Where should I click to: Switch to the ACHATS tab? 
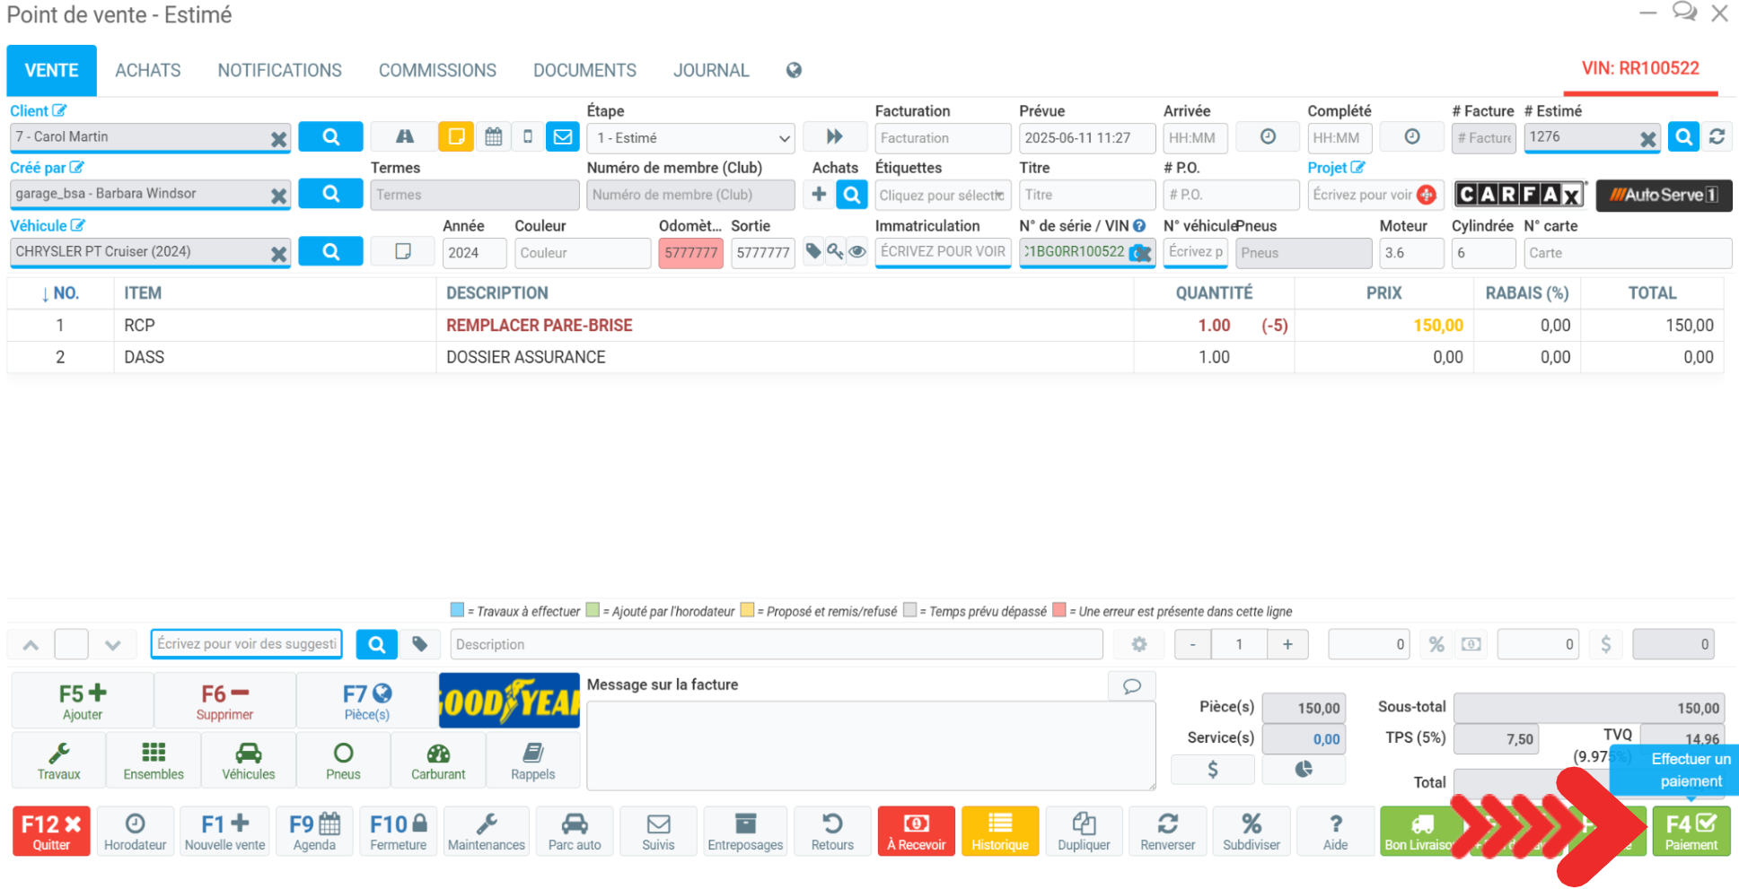click(148, 71)
